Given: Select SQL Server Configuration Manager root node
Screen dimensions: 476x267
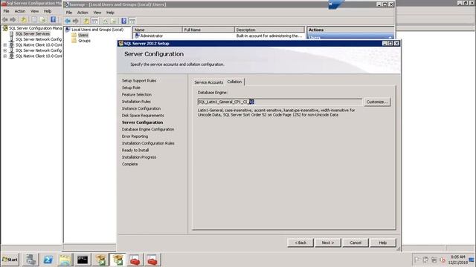Looking at the screenshot, I should pyautogui.click(x=35, y=28).
